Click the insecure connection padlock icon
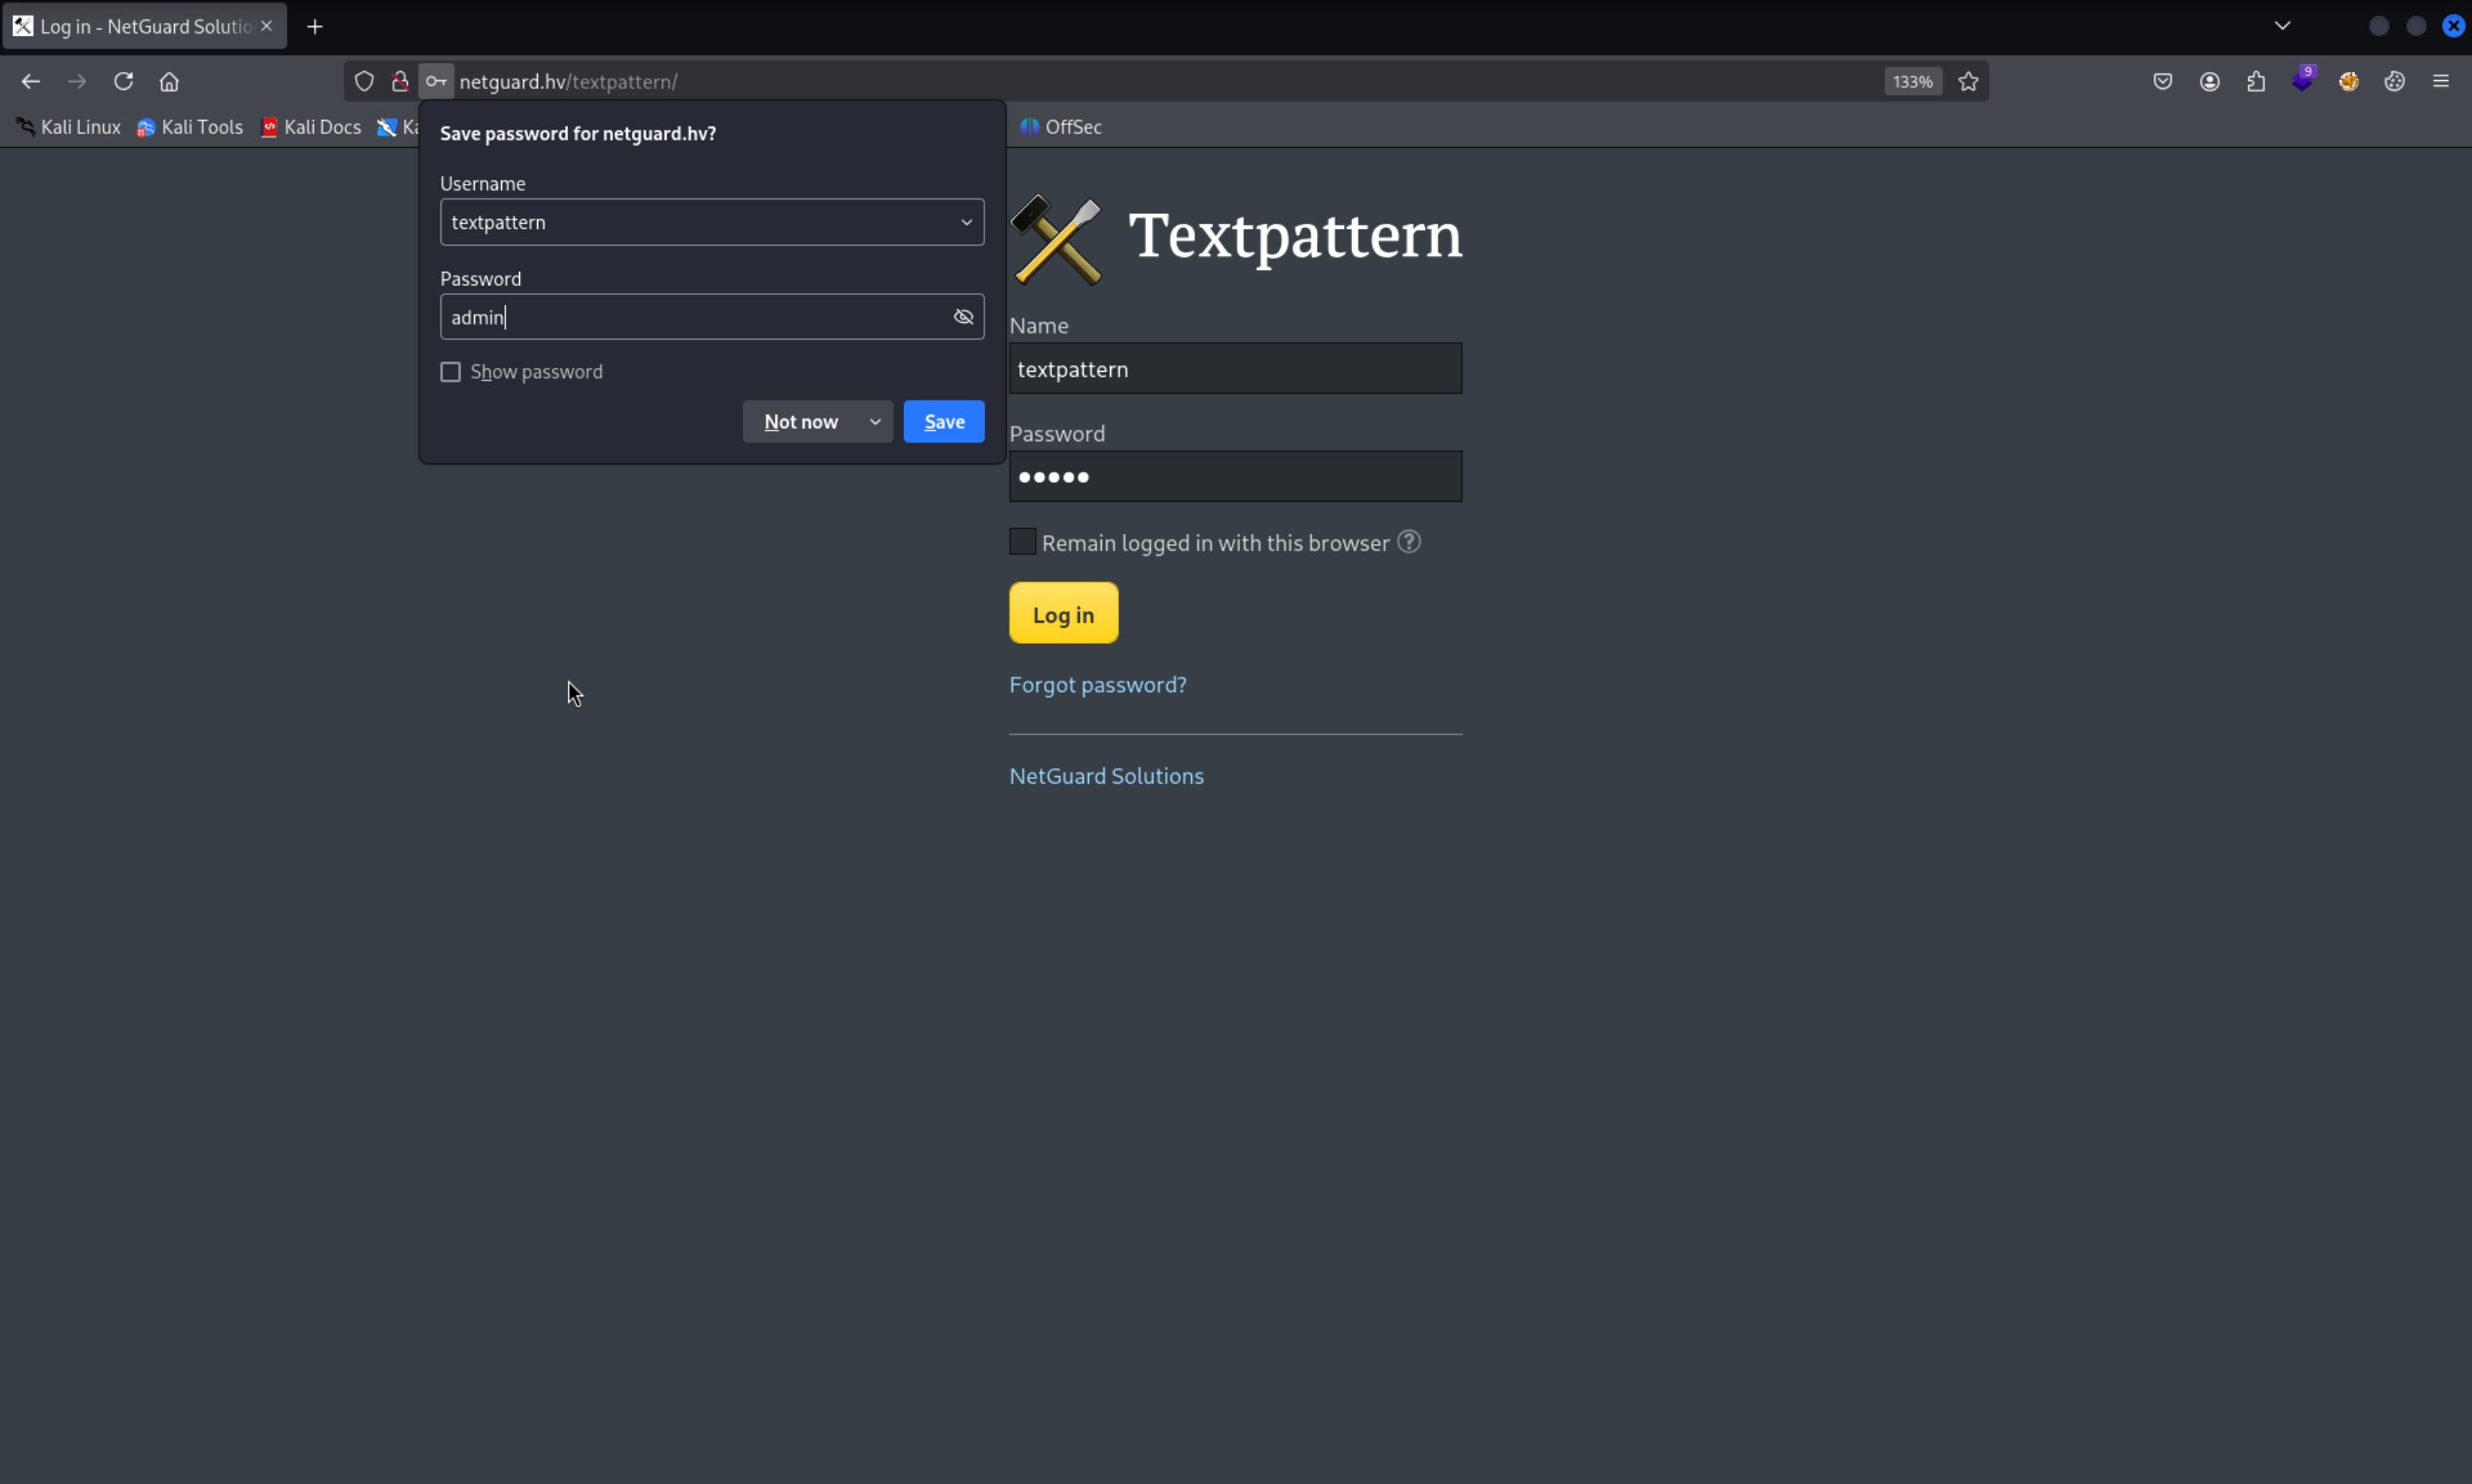Image resolution: width=2472 pixels, height=1484 pixels. [401, 81]
